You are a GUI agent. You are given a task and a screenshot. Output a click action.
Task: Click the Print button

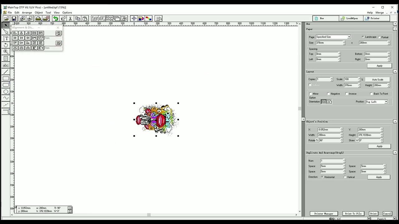[x=373, y=214]
